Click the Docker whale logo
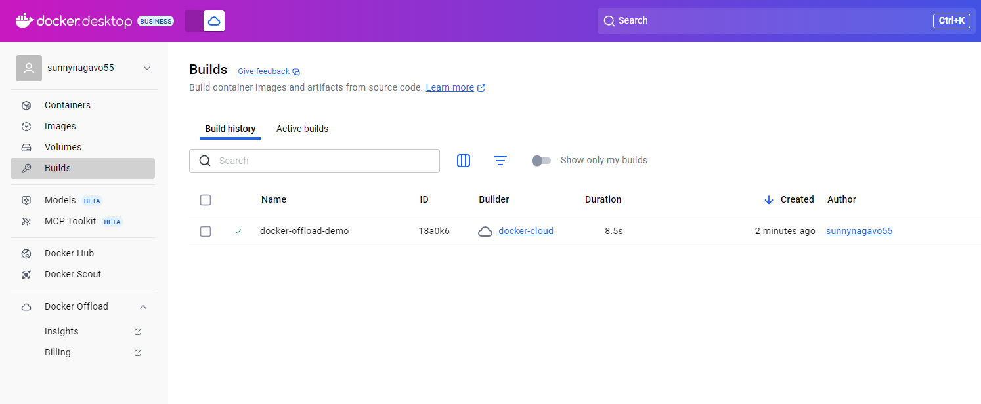This screenshot has width=981, height=404. click(24, 20)
